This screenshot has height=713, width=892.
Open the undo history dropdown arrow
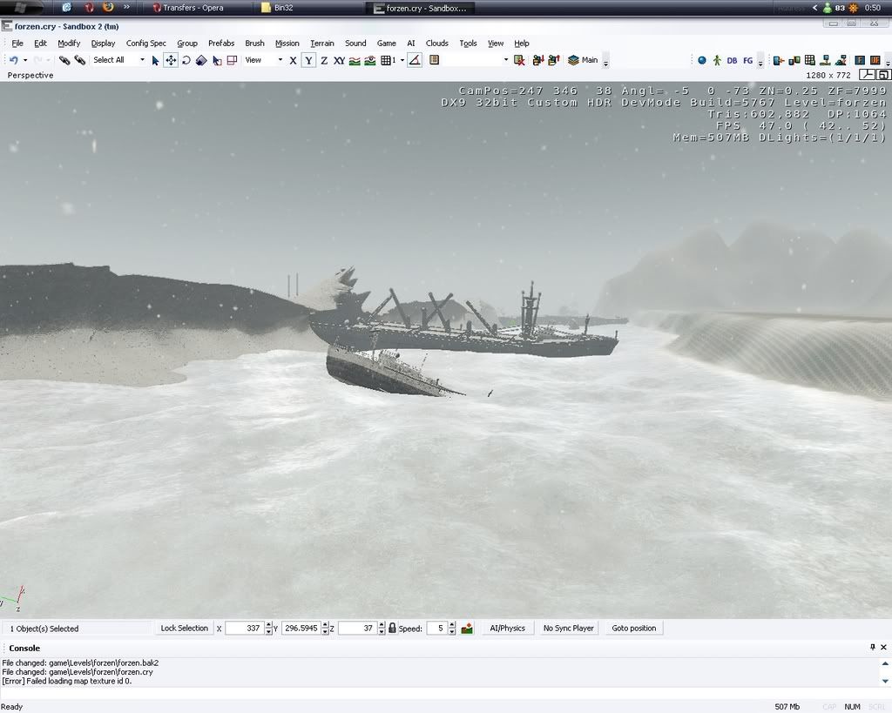pos(25,60)
